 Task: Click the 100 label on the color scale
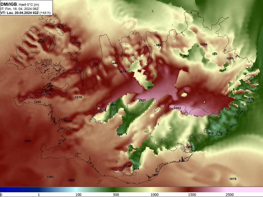[x=78, y=195]
